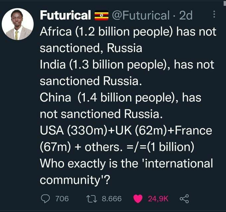Click the 'China (1.4 billion people)' text line
Viewport: 226px width, 212px height.
coord(121,98)
